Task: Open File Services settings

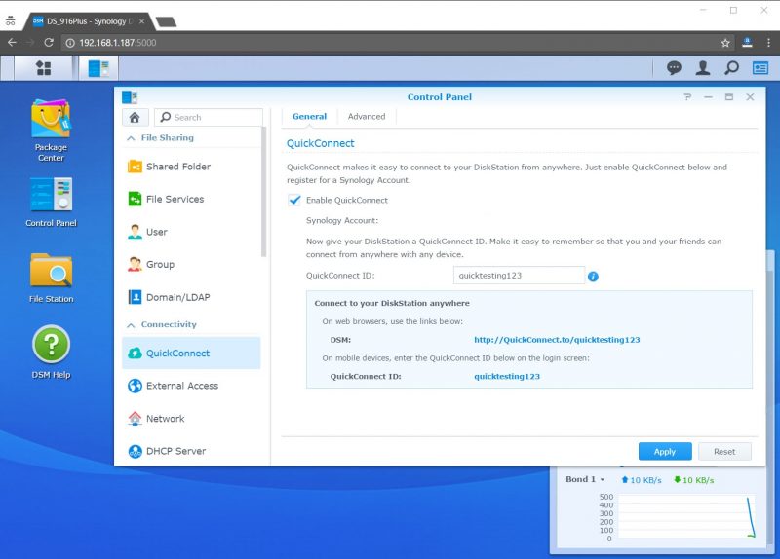Action: (x=191, y=199)
